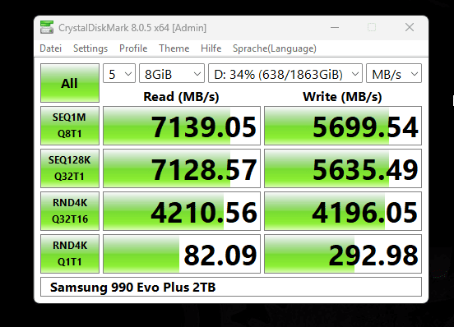Click the SEQ128K write result 5635.49

pyautogui.click(x=343, y=168)
